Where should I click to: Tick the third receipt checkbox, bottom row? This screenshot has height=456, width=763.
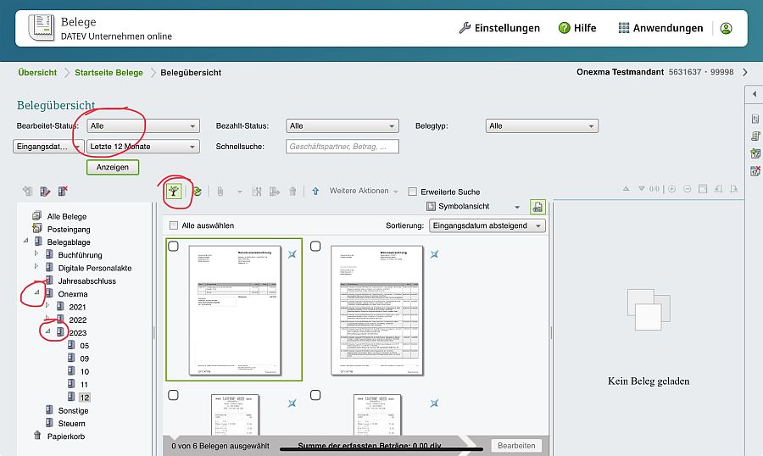[x=173, y=395]
